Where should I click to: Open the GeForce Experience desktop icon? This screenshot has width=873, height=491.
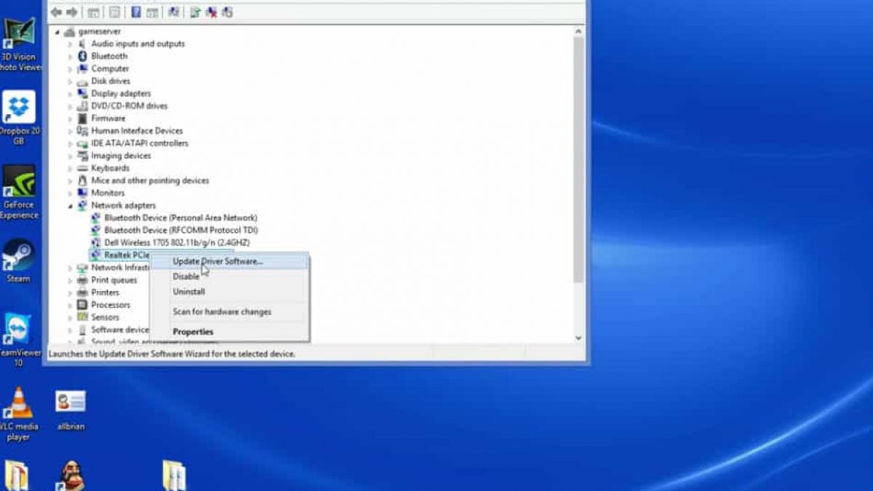coord(20,192)
